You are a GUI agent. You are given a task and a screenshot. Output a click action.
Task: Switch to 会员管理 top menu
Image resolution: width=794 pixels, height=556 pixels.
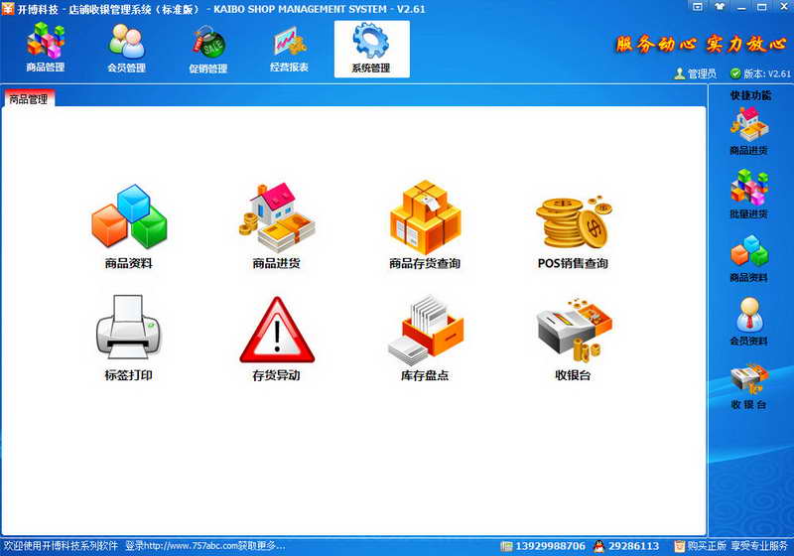(x=126, y=50)
